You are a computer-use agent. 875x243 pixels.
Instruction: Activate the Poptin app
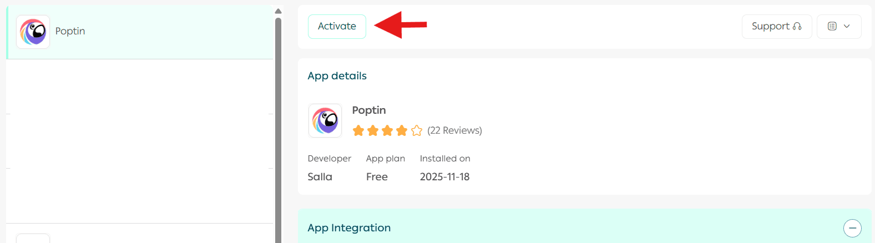click(x=337, y=27)
